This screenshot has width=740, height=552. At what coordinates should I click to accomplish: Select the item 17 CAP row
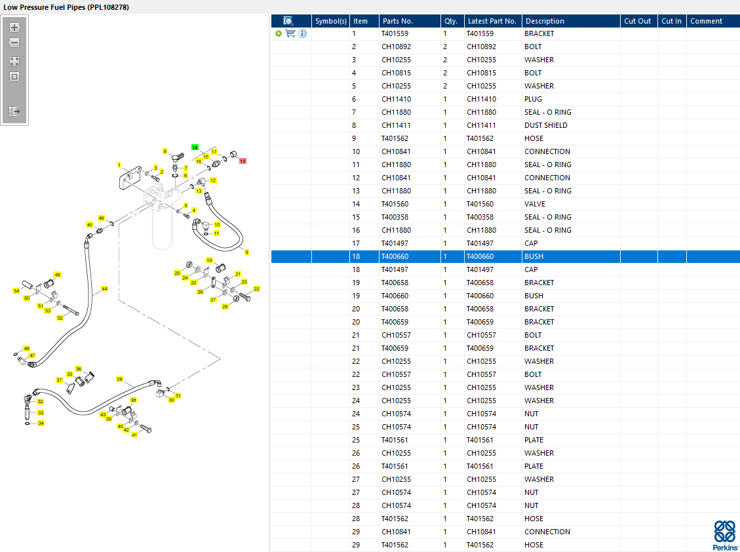[505, 243]
